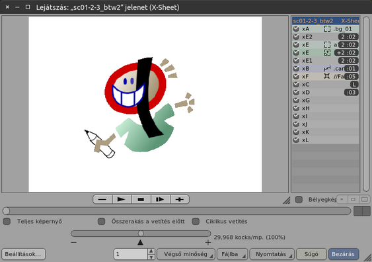Click the star effects icon on row xF

(x=327, y=76)
